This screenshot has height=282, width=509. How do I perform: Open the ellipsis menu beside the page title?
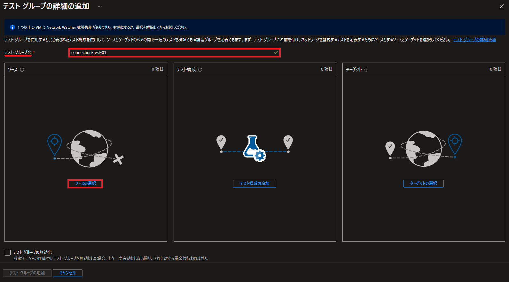[100, 6]
